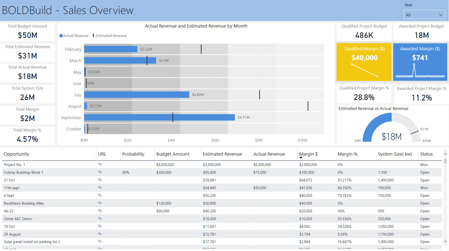Click the Total Budget Amount $50M card
Image resolution: width=449 pixels, height=251 pixels.
point(28,32)
